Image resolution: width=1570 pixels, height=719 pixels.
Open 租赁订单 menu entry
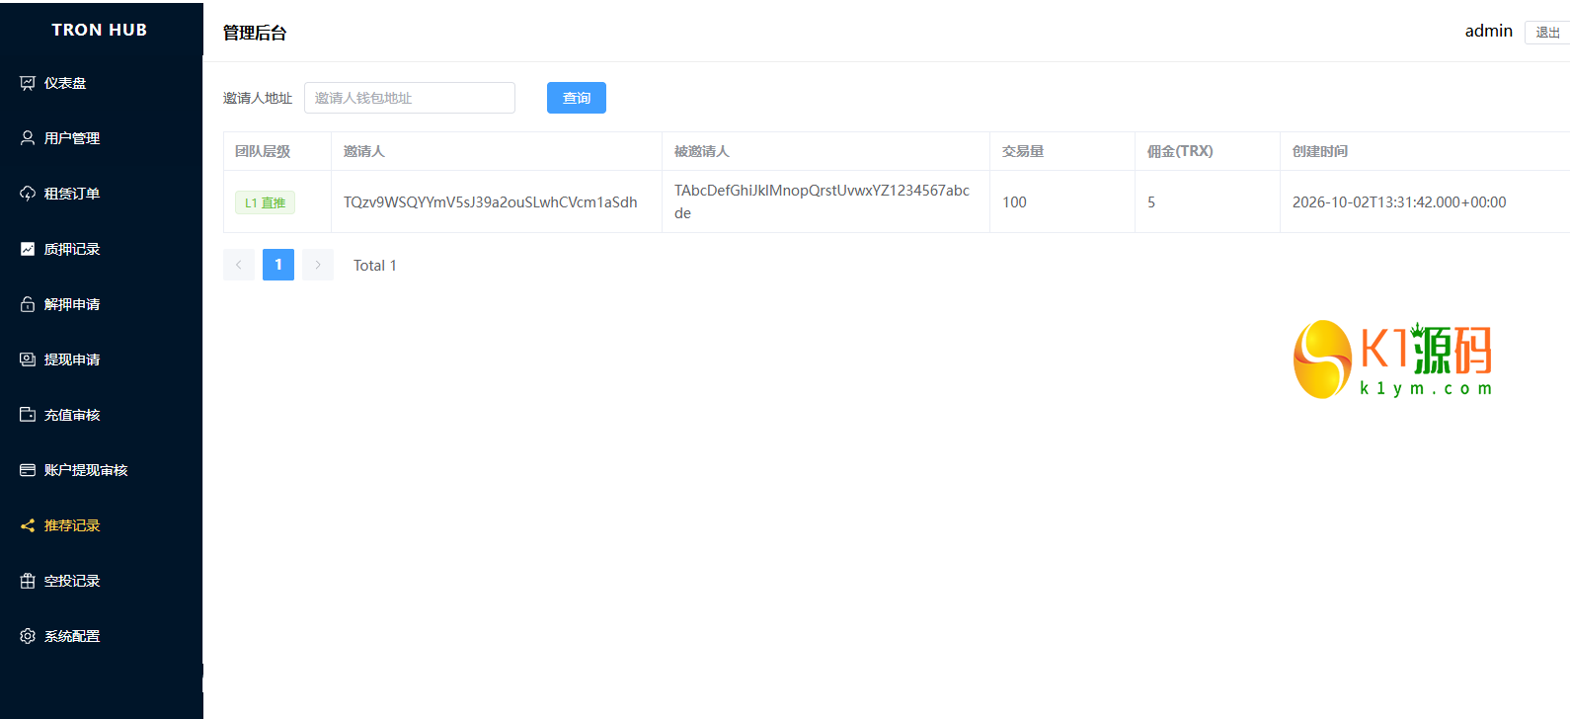(x=101, y=194)
